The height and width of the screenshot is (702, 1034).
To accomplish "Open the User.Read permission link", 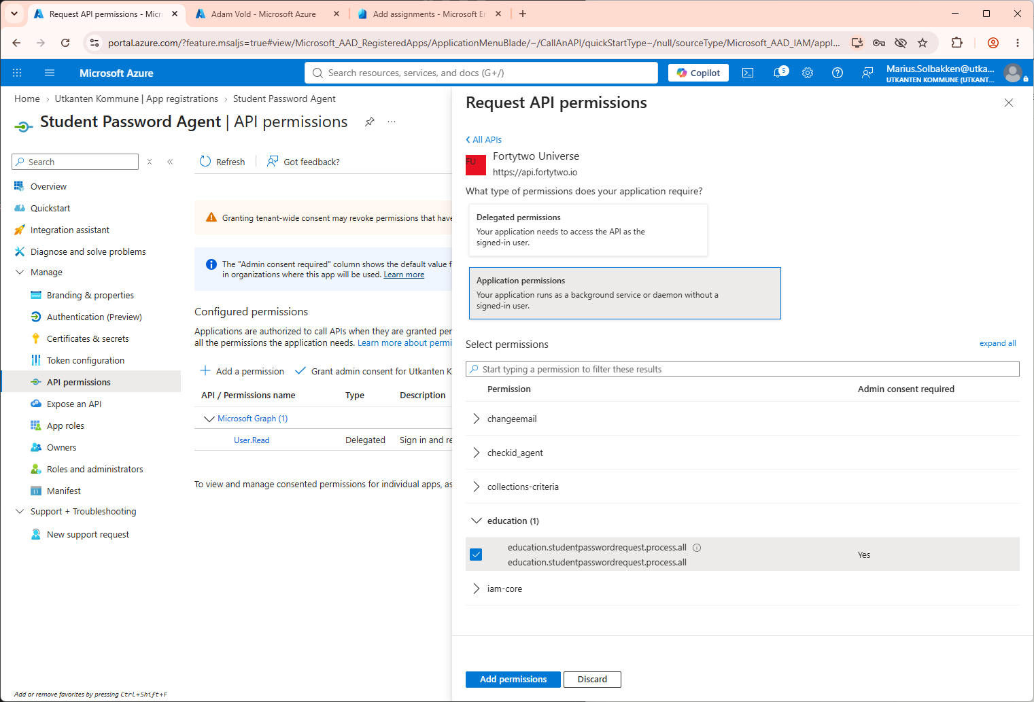I will pyautogui.click(x=252, y=440).
